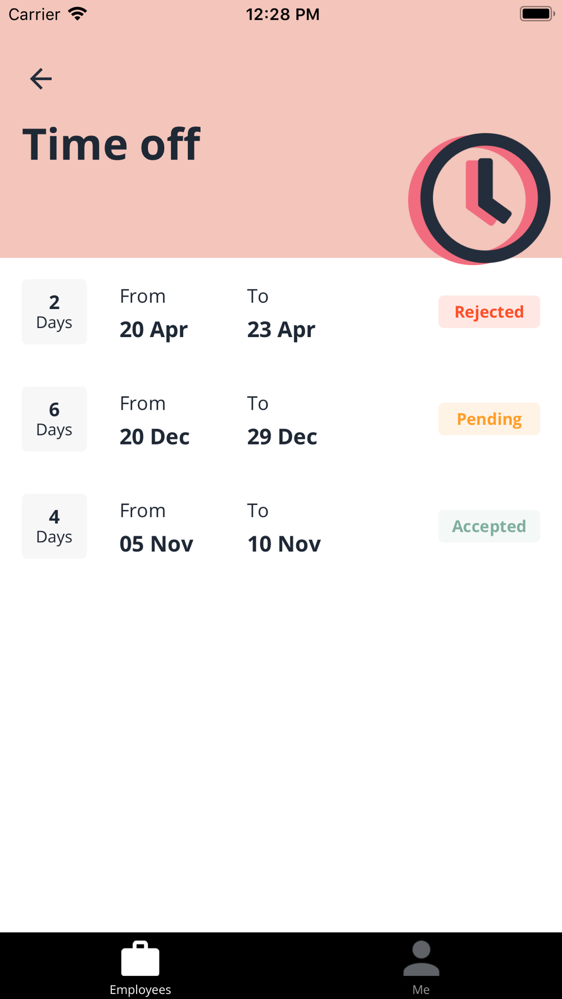
Task: Select the Accepted status badge
Action: point(489,526)
